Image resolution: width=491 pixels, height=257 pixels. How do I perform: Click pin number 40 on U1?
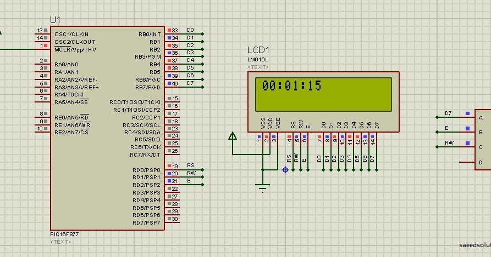(175, 84)
